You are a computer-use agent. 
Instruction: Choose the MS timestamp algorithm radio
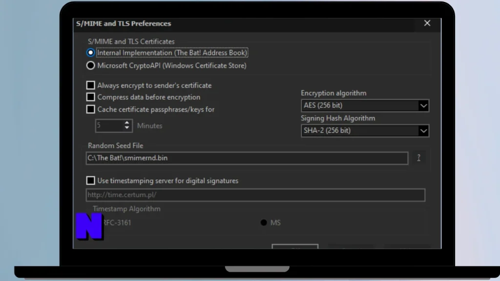264,222
